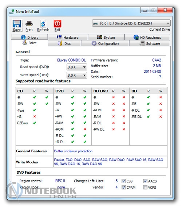Click the Print printer icon
182x208 pixels.
29,24
